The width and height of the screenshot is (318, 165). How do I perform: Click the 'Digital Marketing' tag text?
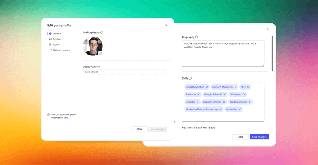point(195,87)
